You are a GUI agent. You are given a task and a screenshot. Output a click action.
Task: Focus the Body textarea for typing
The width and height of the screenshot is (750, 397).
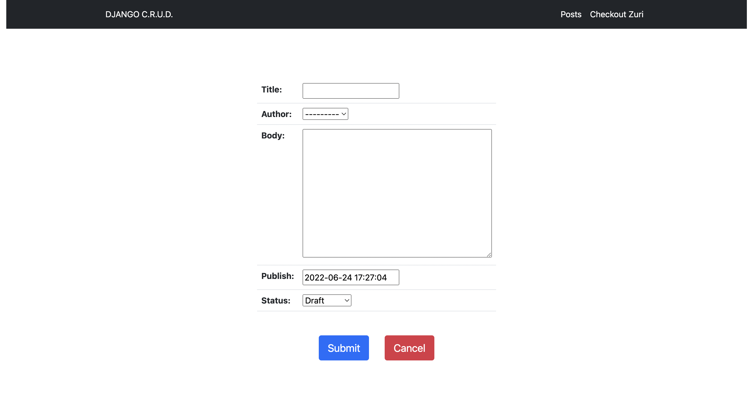point(397,192)
